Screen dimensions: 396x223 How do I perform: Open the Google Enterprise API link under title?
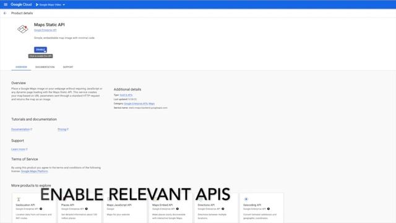tap(45, 30)
